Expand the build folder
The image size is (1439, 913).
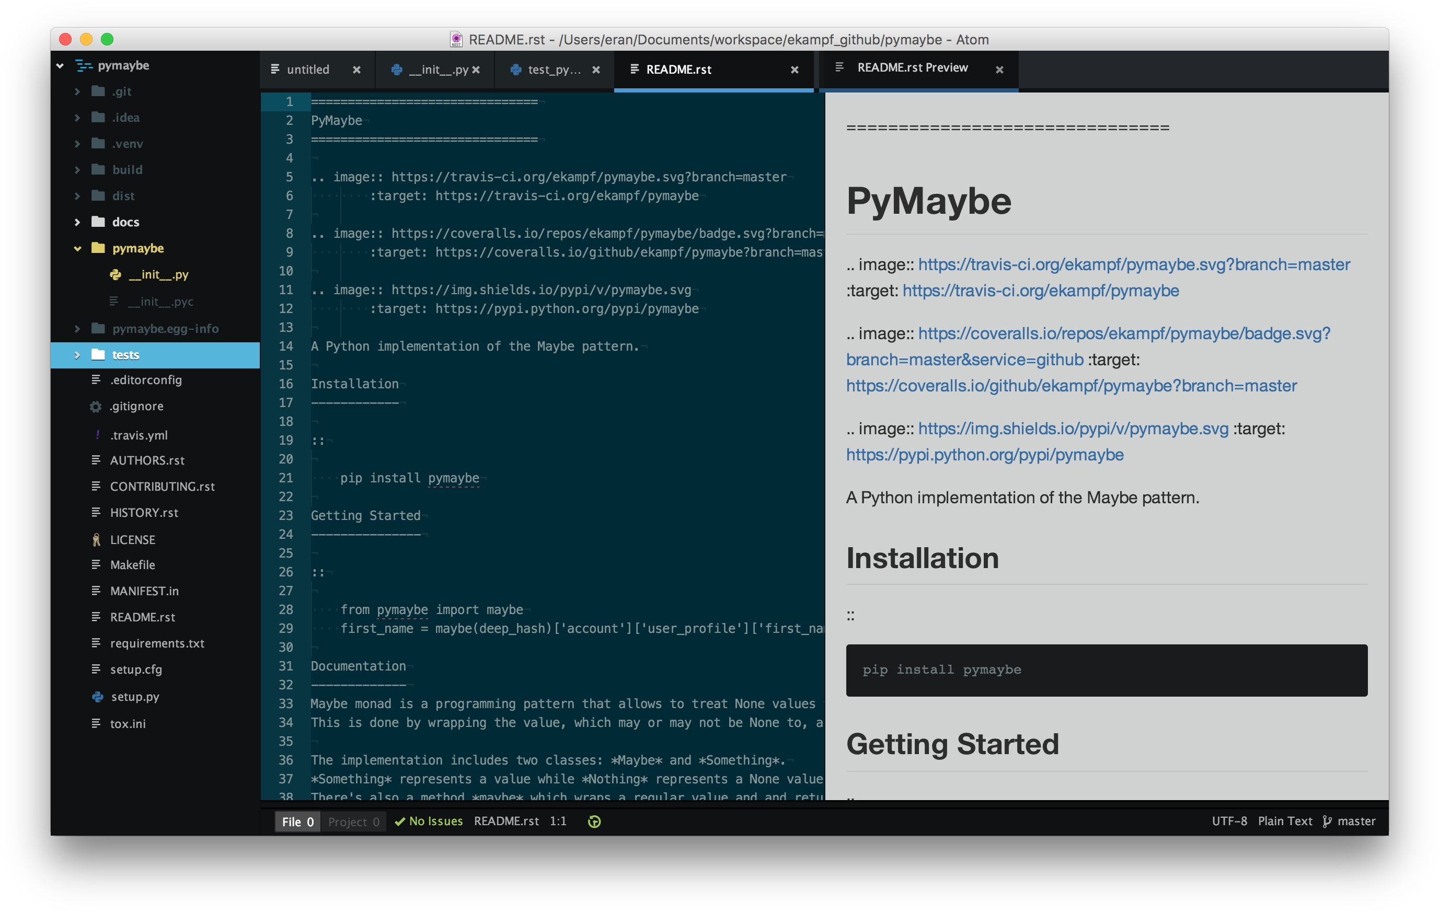77,170
